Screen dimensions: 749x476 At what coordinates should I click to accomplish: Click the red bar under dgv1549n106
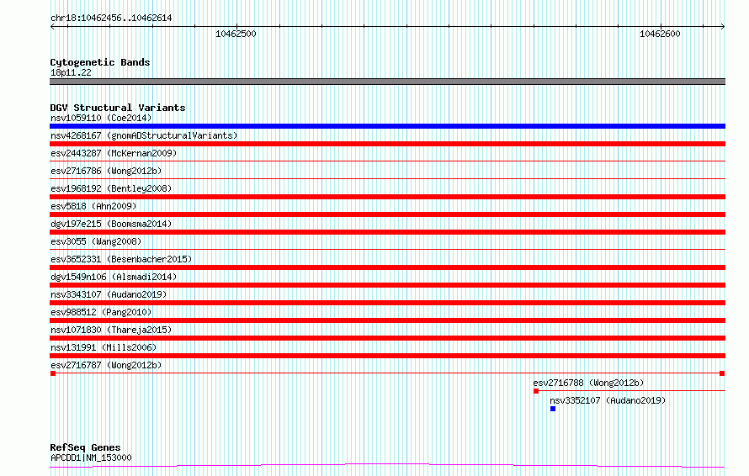click(x=387, y=285)
